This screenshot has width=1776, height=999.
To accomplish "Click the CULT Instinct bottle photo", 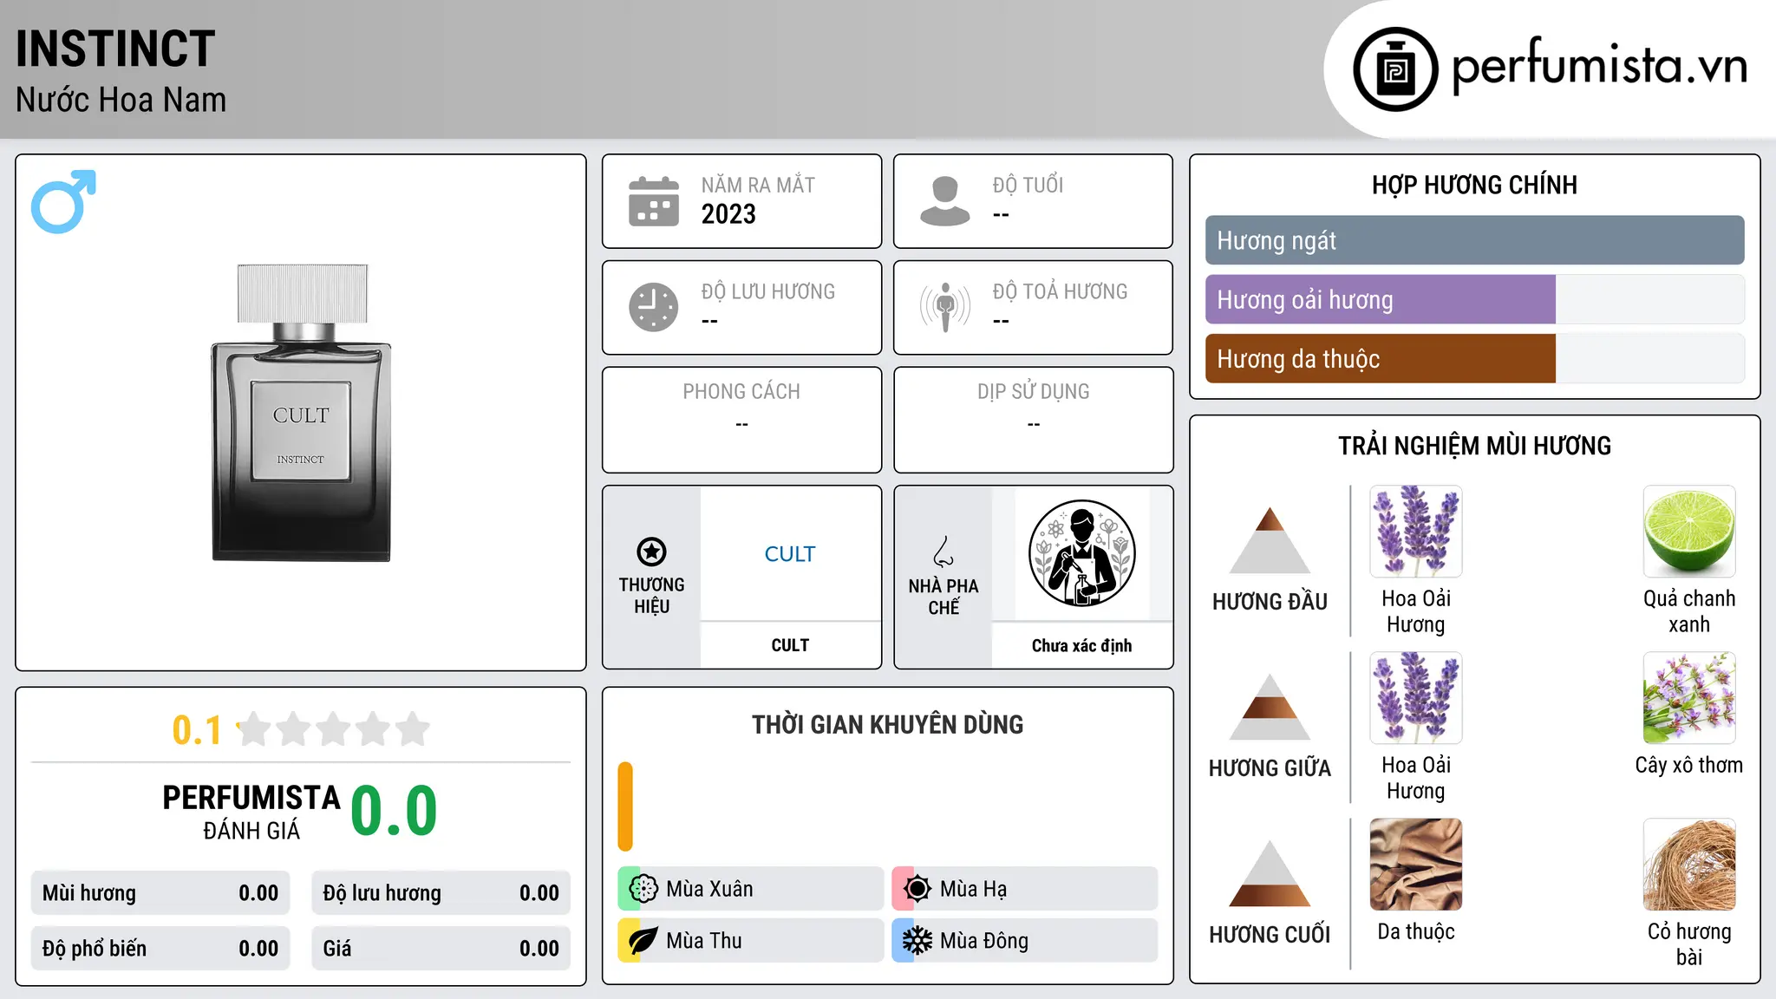I will [x=301, y=413].
